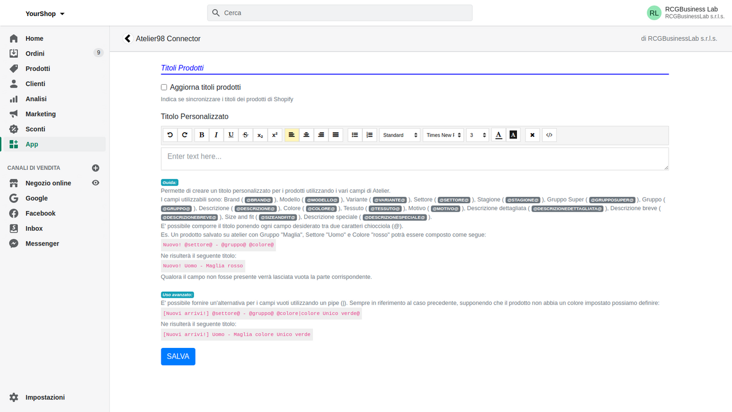This screenshot has width=732, height=412.
Task: Justify text alignment
Action: point(336,135)
